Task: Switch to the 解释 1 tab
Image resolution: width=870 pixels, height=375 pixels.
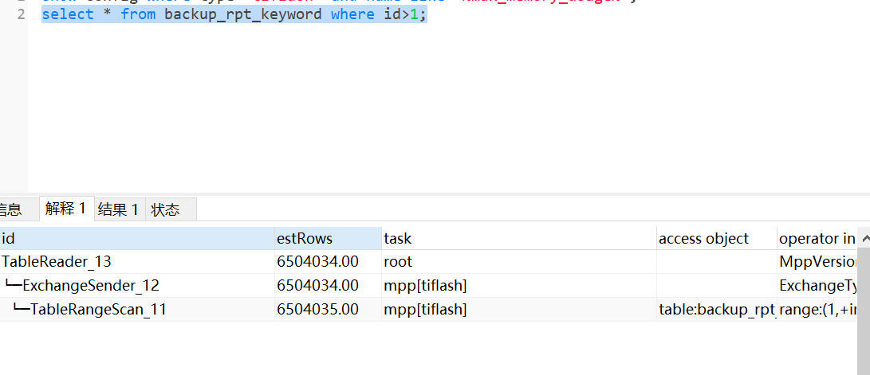Action: (x=65, y=209)
